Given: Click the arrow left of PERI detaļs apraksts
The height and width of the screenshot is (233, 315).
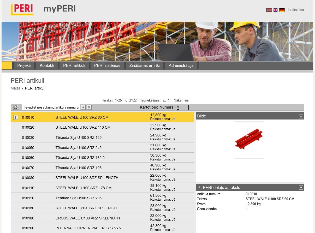Looking at the screenshot, I should (x=199, y=188).
